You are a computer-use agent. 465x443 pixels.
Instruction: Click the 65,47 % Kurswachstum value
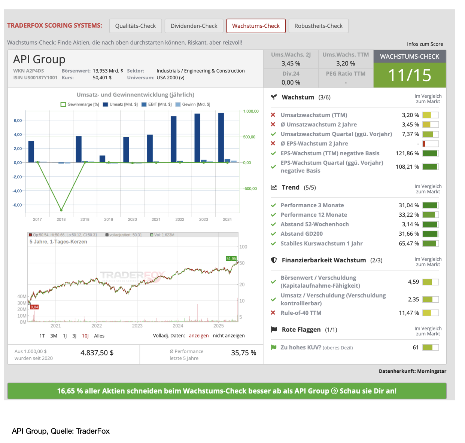(x=409, y=244)
